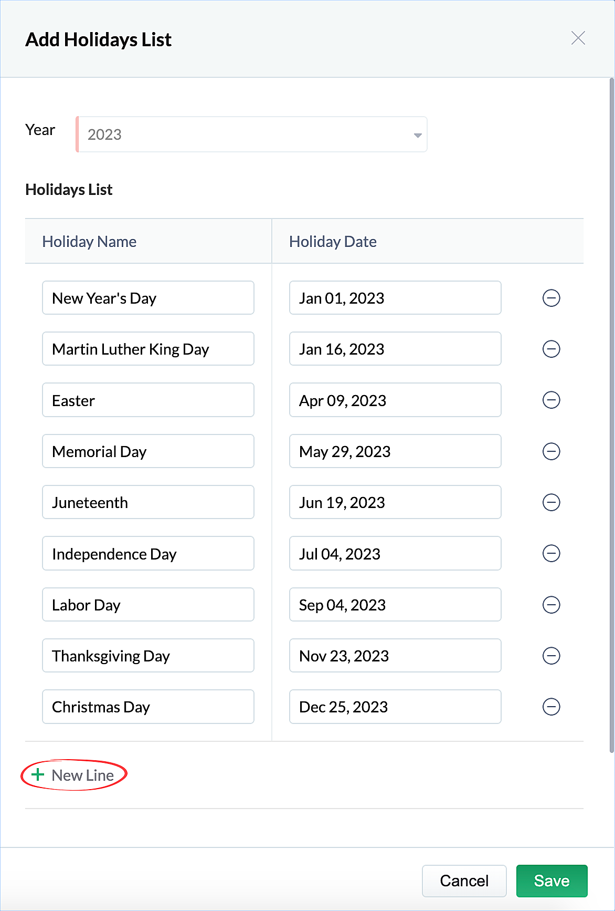Remove the New Year's Day holiday row

[551, 298]
